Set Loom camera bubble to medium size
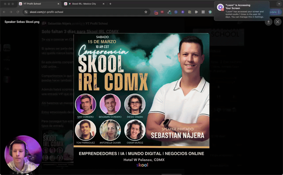The width and height of the screenshot is (283, 175). click(22, 173)
